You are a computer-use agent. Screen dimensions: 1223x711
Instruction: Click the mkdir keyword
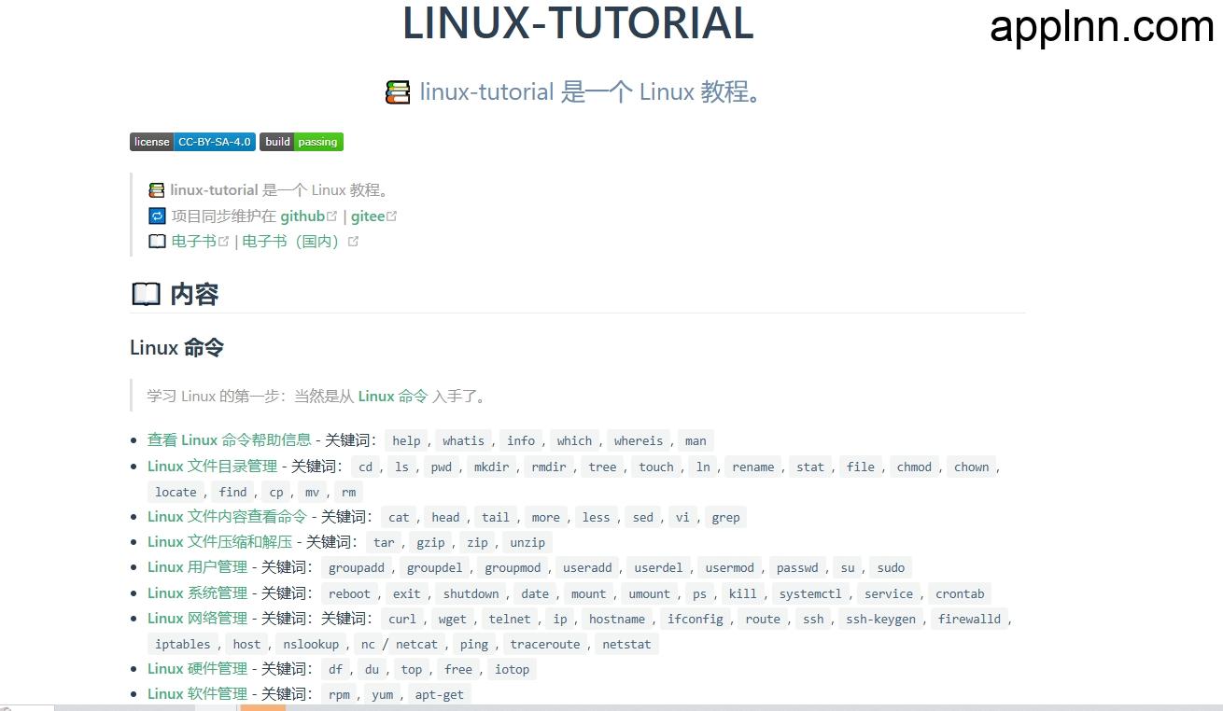(491, 467)
